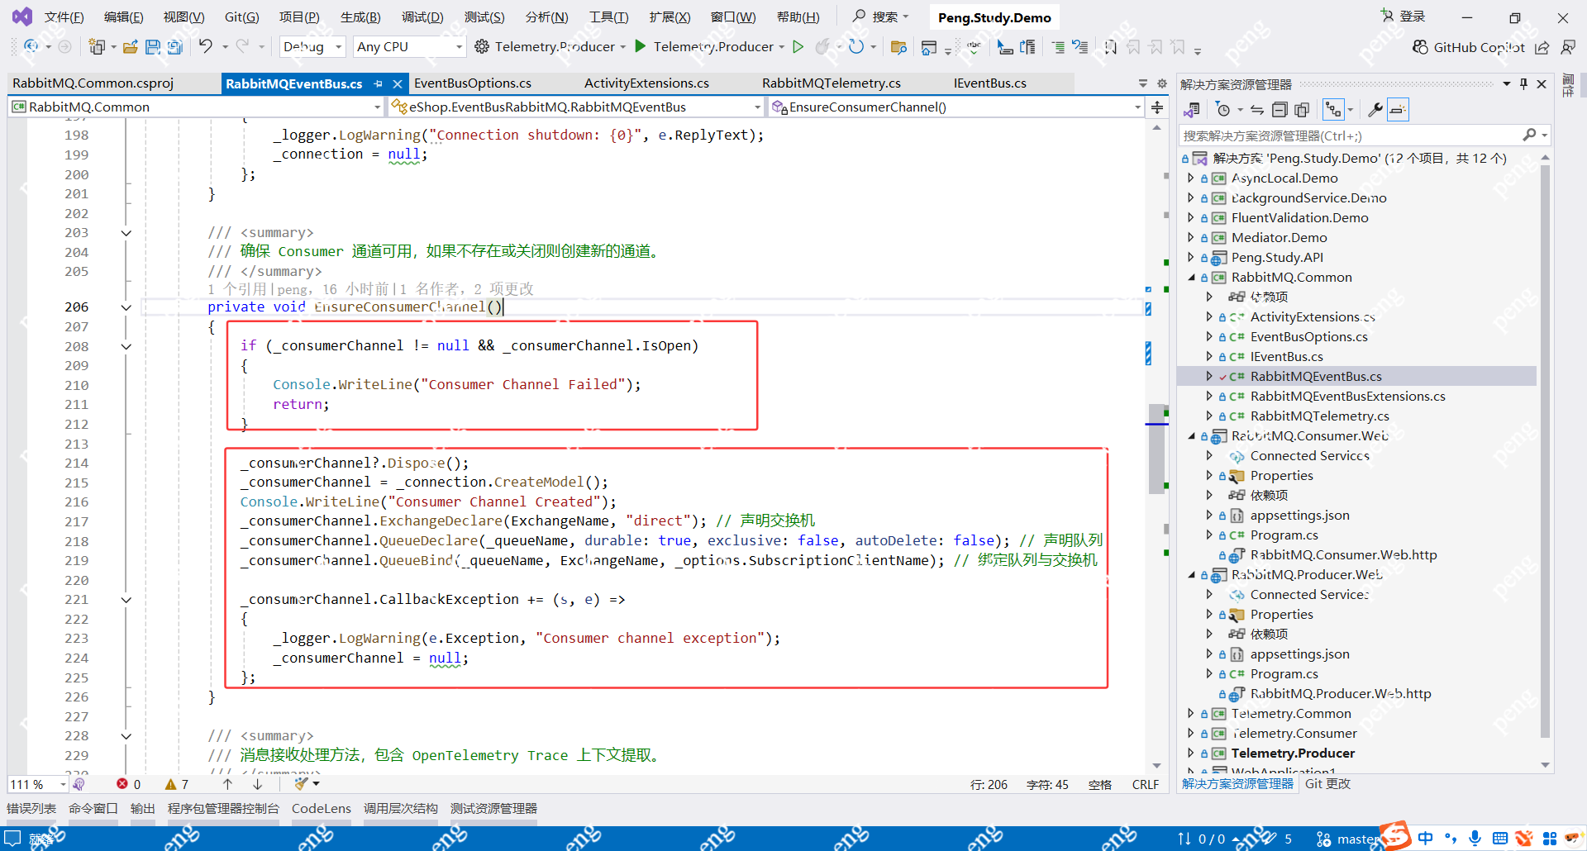Image resolution: width=1587 pixels, height=851 pixels.
Task: Open the 错误列表 panel
Action: click(31, 808)
